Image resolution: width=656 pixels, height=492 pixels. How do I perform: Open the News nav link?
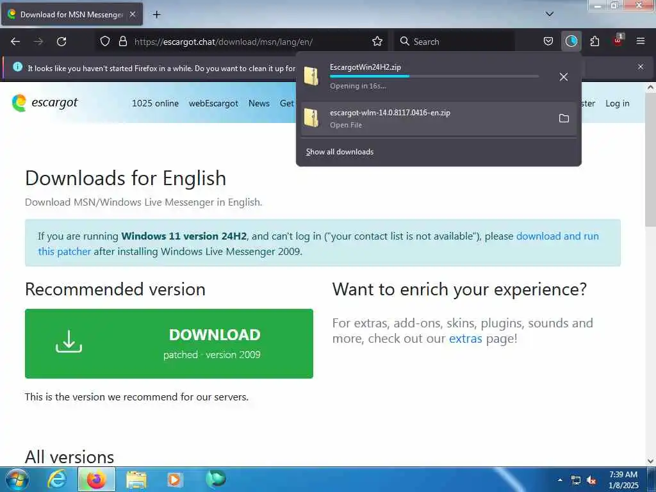259,103
